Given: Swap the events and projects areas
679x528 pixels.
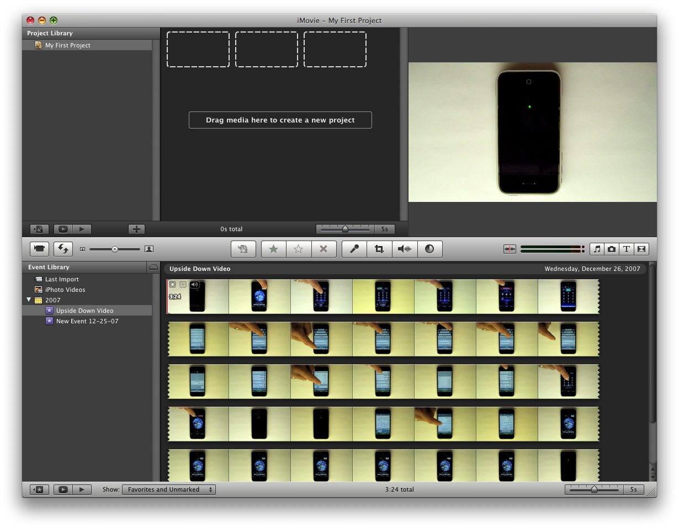Looking at the screenshot, I should point(63,249).
